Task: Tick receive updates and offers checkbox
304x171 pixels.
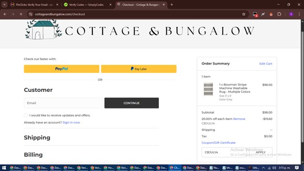Action: [x=26, y=115]
